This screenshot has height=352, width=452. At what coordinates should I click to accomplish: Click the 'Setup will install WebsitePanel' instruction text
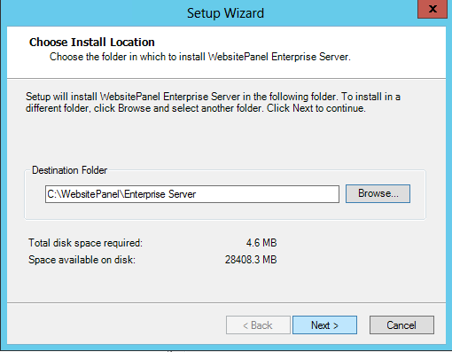[213, 102]
